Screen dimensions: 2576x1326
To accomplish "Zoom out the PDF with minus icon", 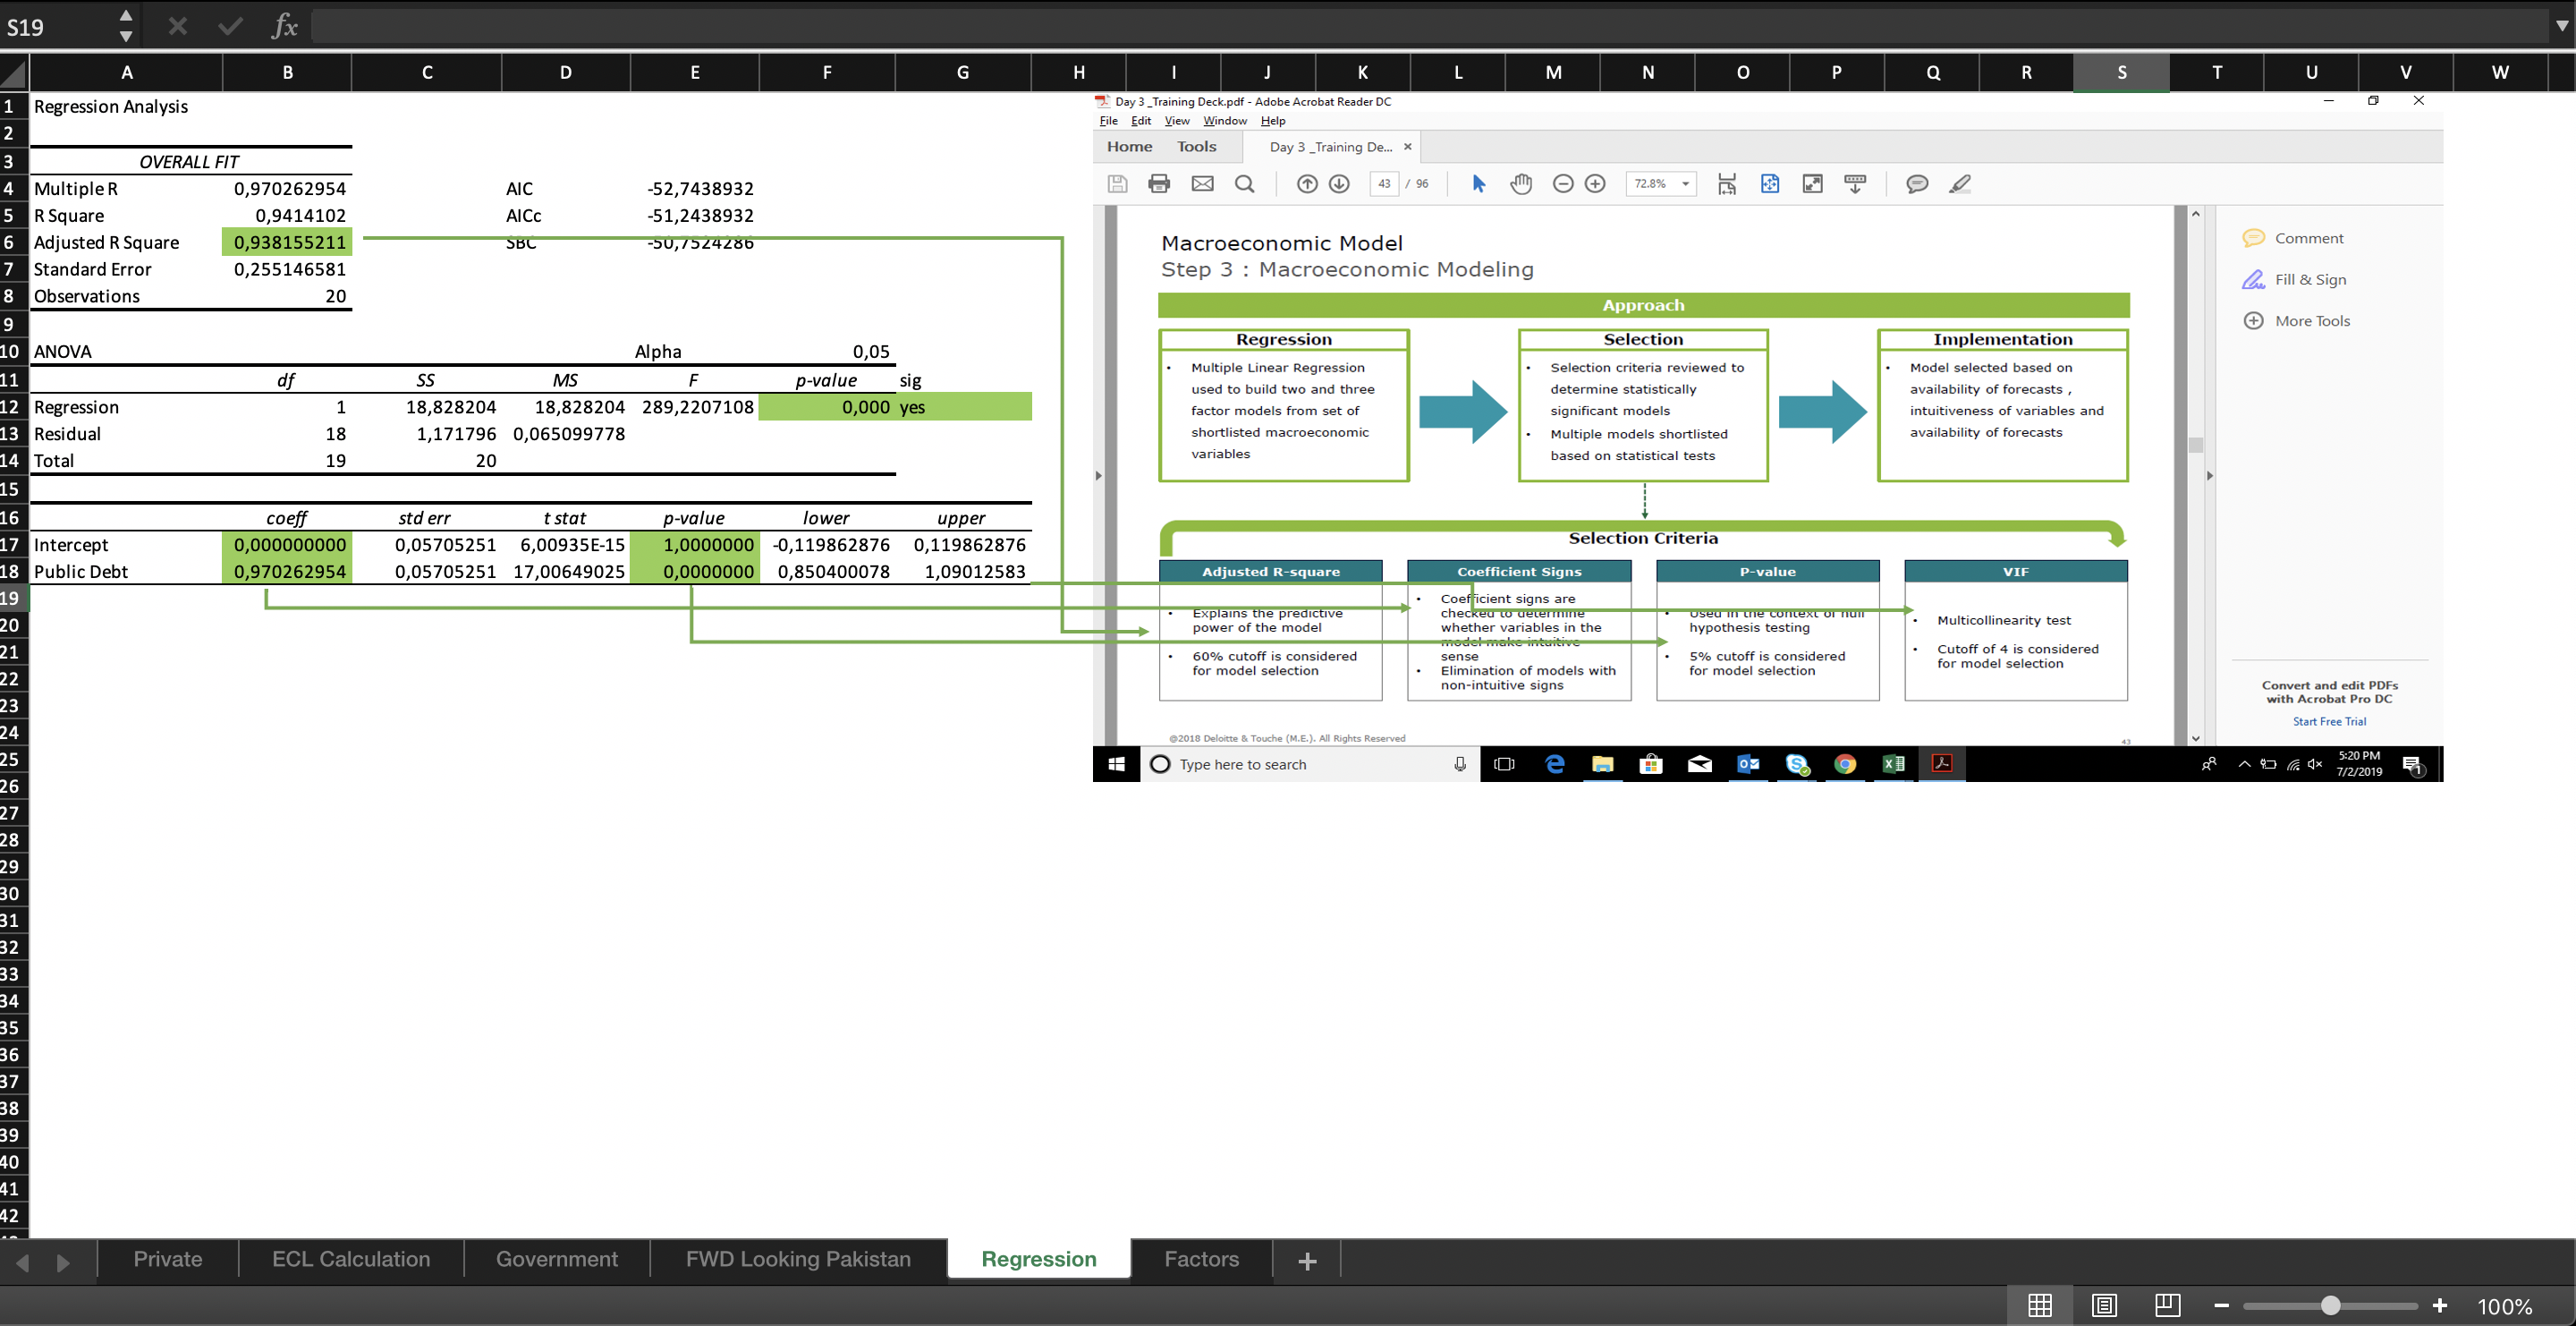I will pyautogui.click(x=1563, y=184).
